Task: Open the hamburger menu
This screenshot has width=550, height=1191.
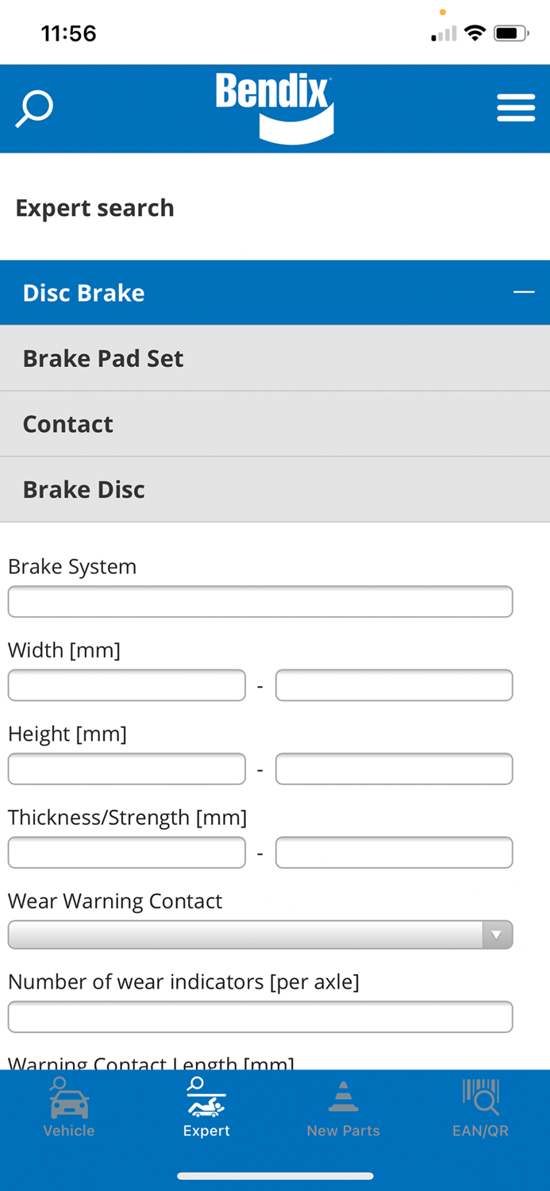Action: pos(516,106)
